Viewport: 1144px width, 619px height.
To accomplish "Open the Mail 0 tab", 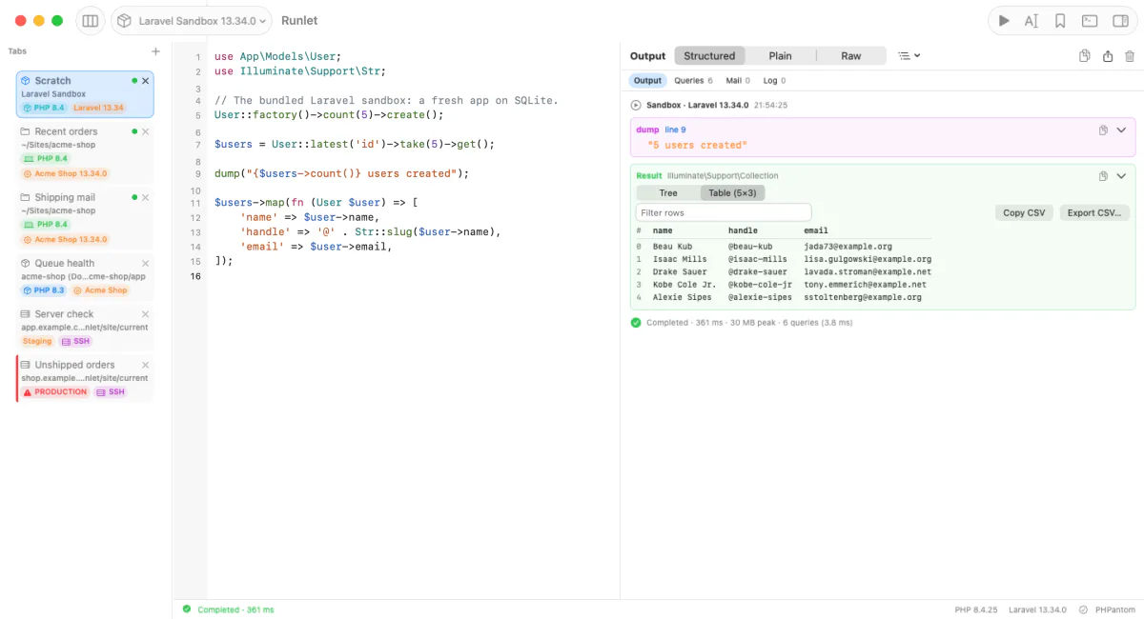I will coord(738,81).
